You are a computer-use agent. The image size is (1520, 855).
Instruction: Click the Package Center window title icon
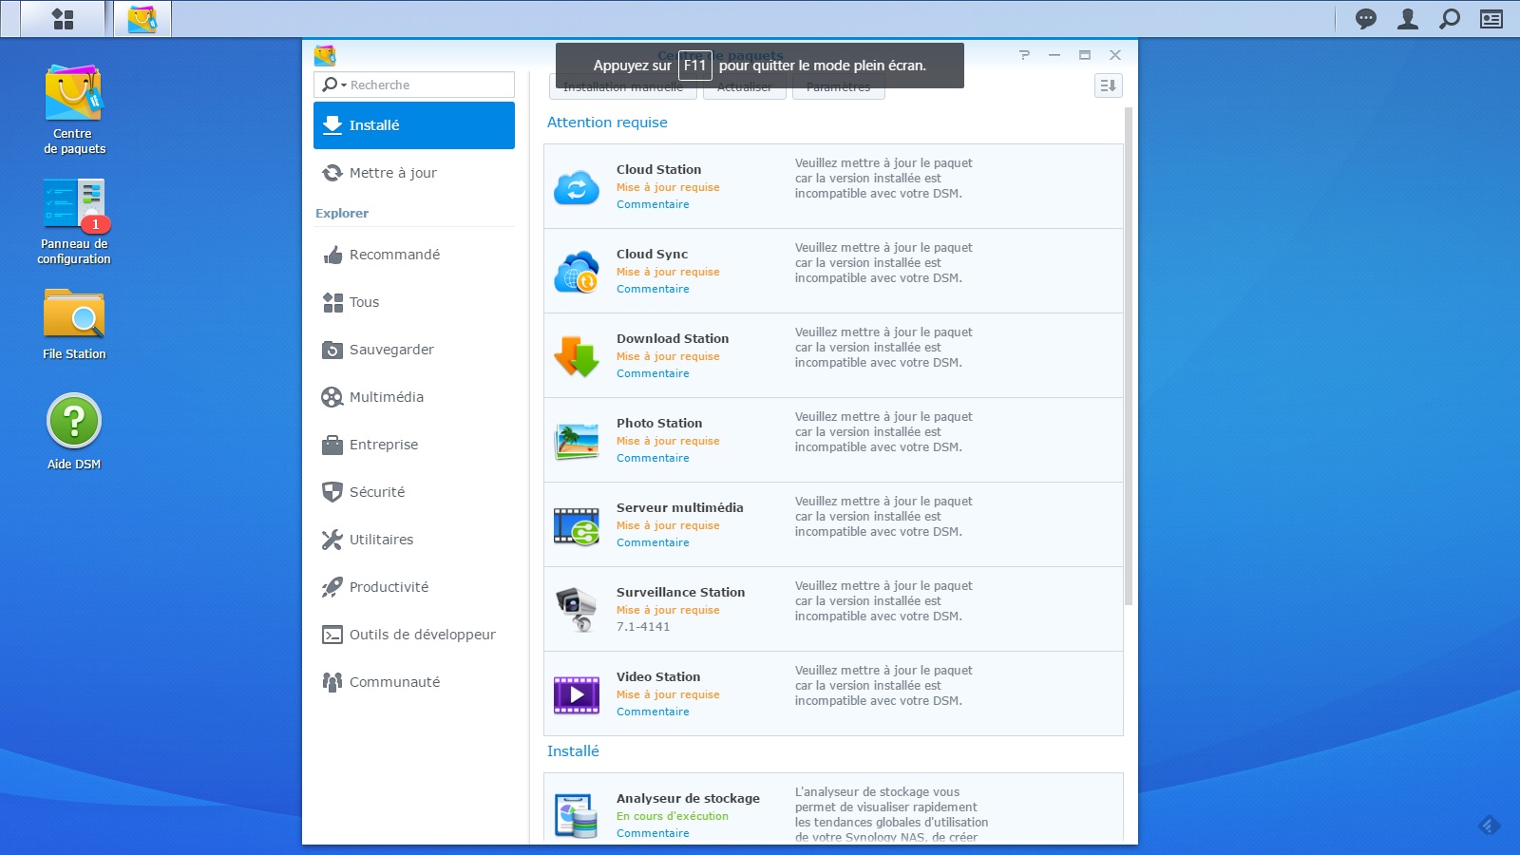(325, 55)
